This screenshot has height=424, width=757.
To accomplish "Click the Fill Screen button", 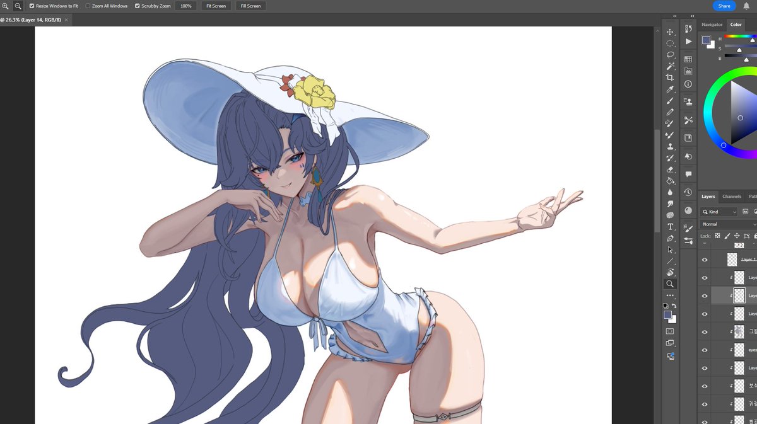I will coord(250,6).
